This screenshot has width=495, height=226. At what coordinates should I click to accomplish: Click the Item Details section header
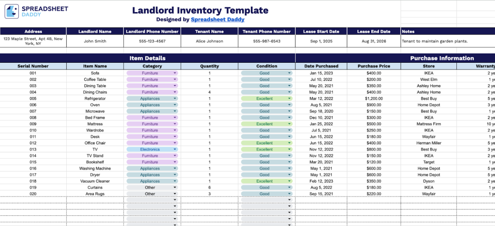pyautogui.click(x=147, y=58)
